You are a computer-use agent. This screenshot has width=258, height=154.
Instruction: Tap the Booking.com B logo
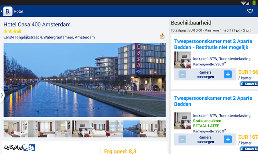pos(8,11)
